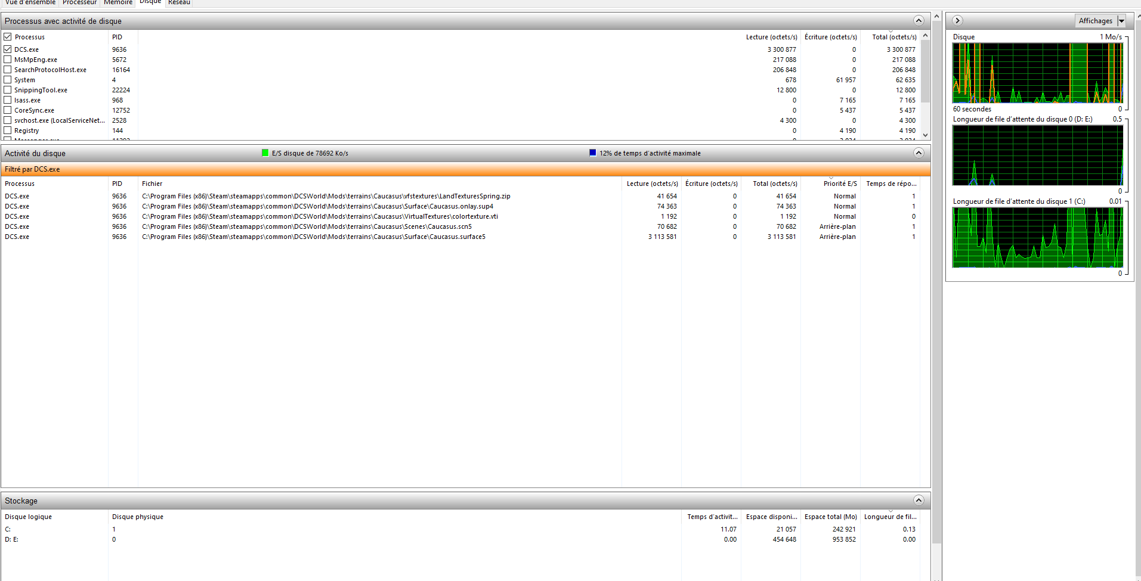The width and height of the screenshot is (1141, 581).
Task: Select the Caucasus.surface5 file row
Action: point(460,237)
